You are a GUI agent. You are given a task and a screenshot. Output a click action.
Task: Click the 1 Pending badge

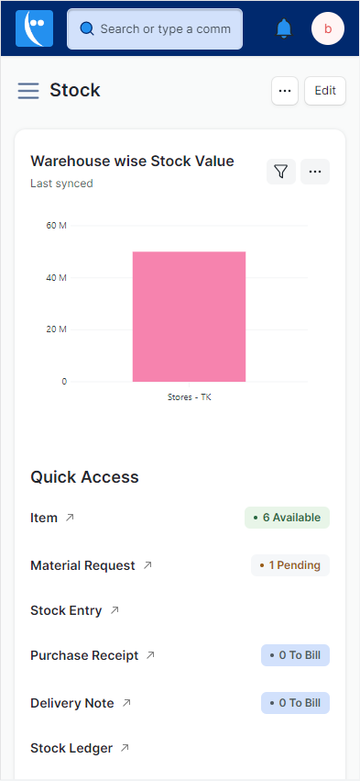click(290, 565)
